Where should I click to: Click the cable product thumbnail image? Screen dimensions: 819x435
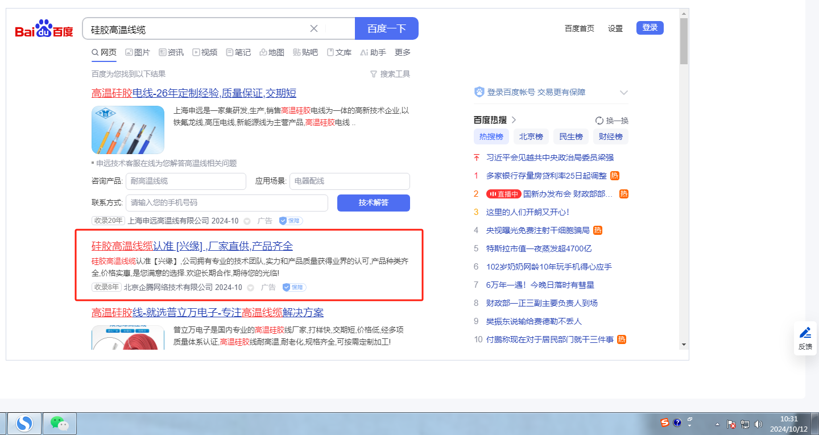tap(127, 130)
